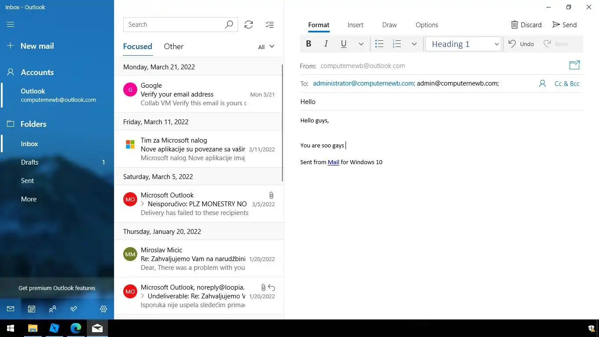The image size is (599, 337).
Task: Click the Mail hyperlink in signature
Action: pos(333,162)
